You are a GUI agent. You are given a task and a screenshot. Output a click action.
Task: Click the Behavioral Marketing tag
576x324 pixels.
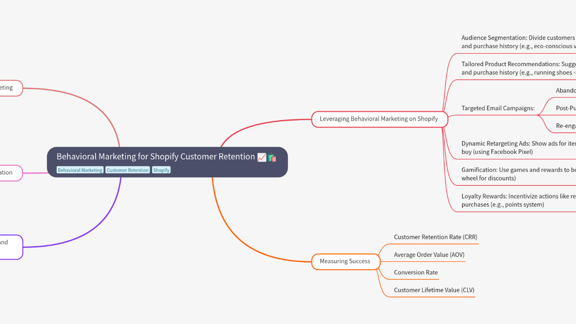(80, 170)
